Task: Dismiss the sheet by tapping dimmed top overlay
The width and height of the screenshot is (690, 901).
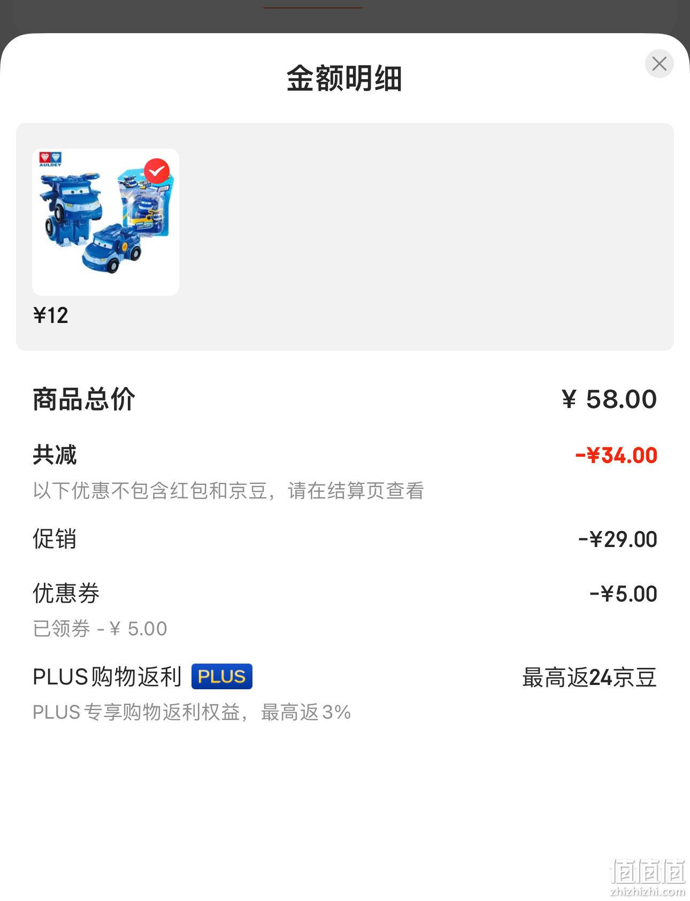Action: pyautogui.click(x=344, y=16)
